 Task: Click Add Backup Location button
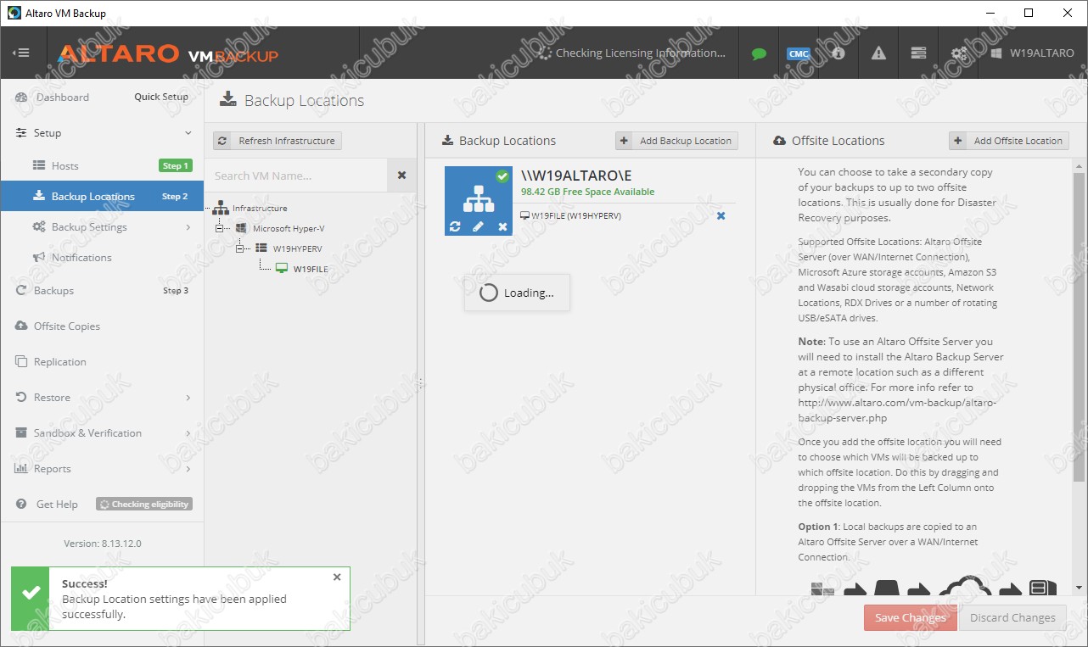click(x=676, y=141)
